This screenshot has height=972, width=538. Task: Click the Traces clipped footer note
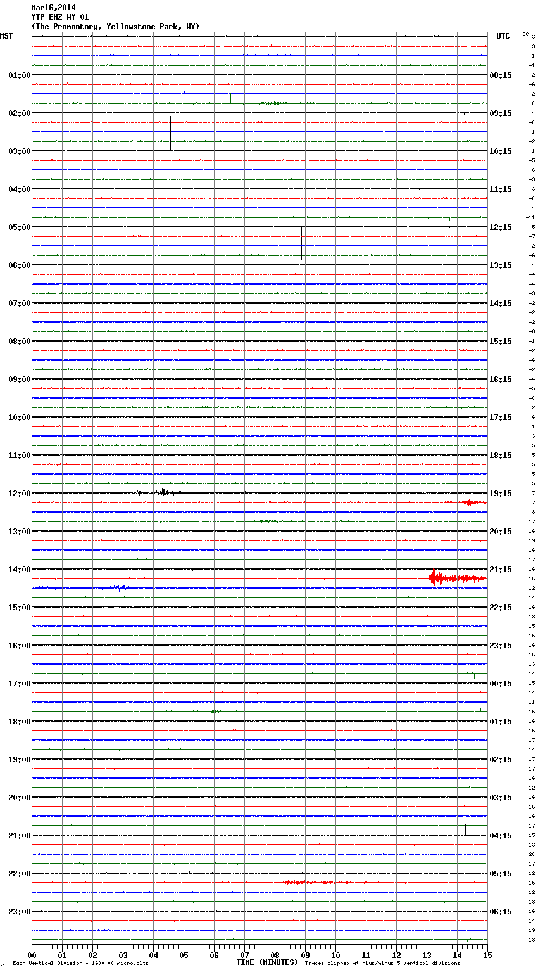(382, 964)
